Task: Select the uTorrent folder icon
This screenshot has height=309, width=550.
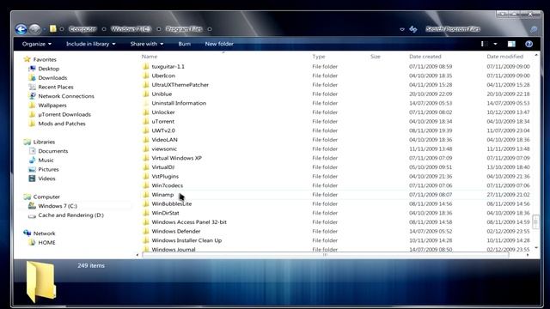Action: tap(146, 121)
